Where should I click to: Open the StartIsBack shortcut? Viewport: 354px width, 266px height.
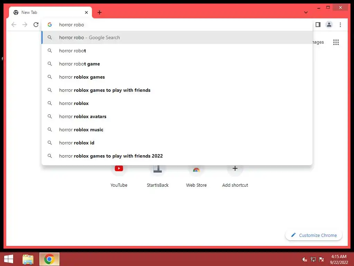[x=158, y=176]
